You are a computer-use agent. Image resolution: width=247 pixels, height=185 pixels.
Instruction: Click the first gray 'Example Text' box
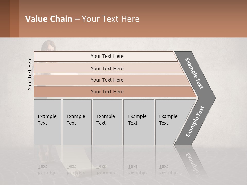(x=48, y=122)
